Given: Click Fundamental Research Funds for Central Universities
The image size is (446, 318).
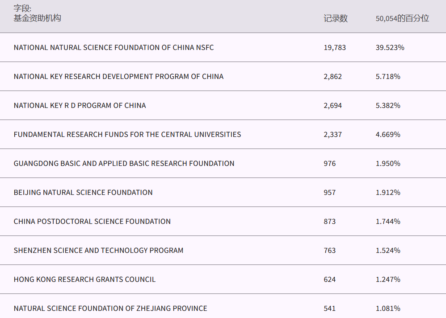Looking at the screenshot, I should click(x=127, y=134).
